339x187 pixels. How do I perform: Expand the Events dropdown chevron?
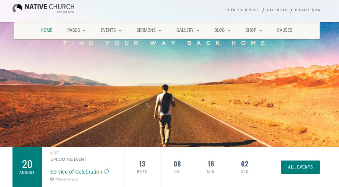click(120, 31)
